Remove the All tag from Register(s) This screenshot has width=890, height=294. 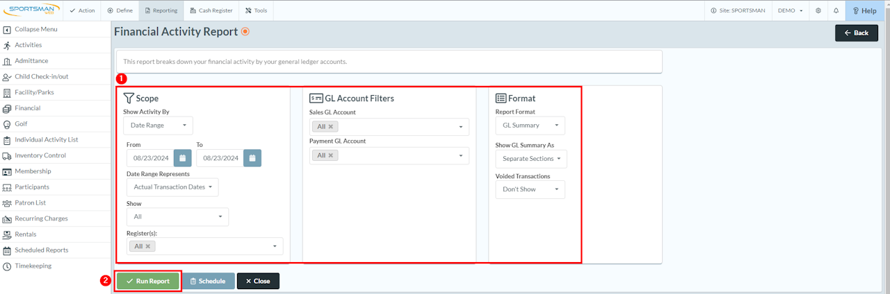click(148, 246)
